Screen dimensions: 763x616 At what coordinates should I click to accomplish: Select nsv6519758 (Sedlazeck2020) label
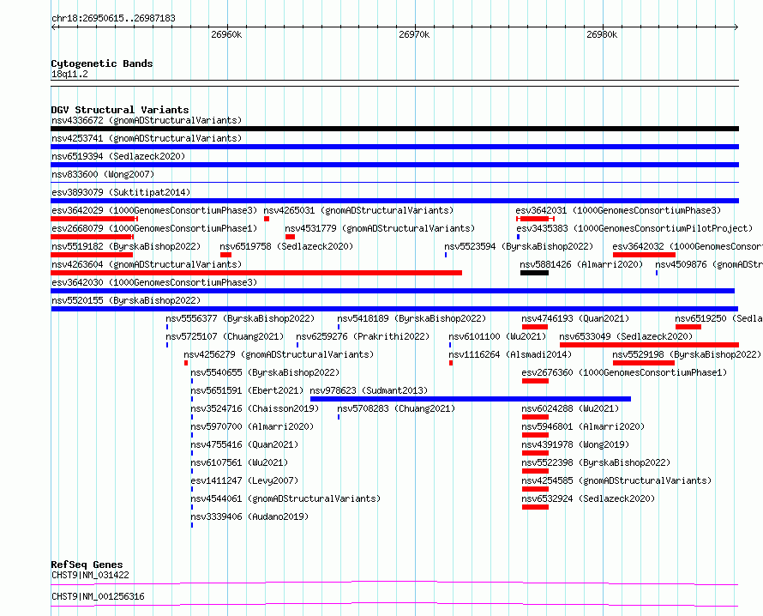286,246
